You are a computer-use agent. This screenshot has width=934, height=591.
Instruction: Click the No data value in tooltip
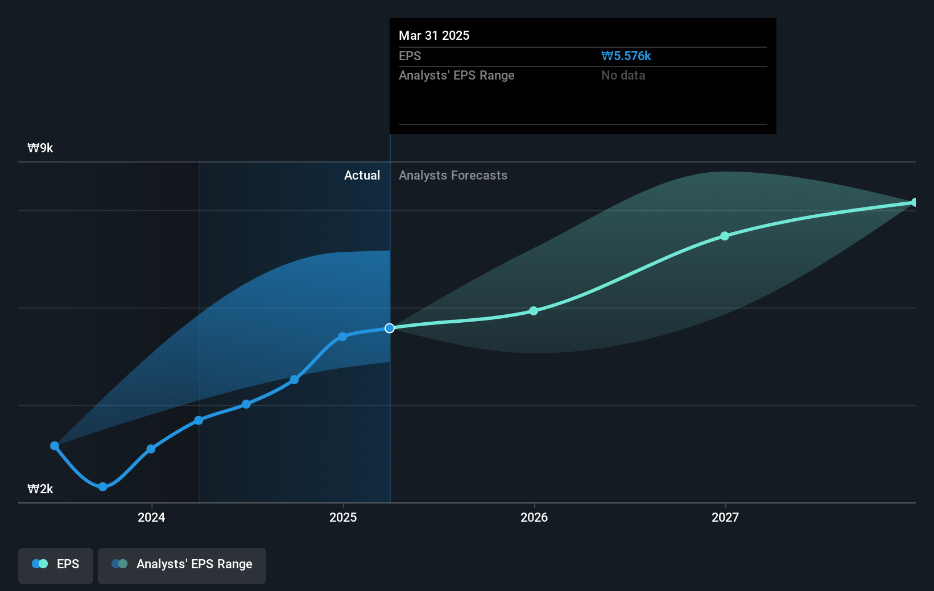[623, 75]
